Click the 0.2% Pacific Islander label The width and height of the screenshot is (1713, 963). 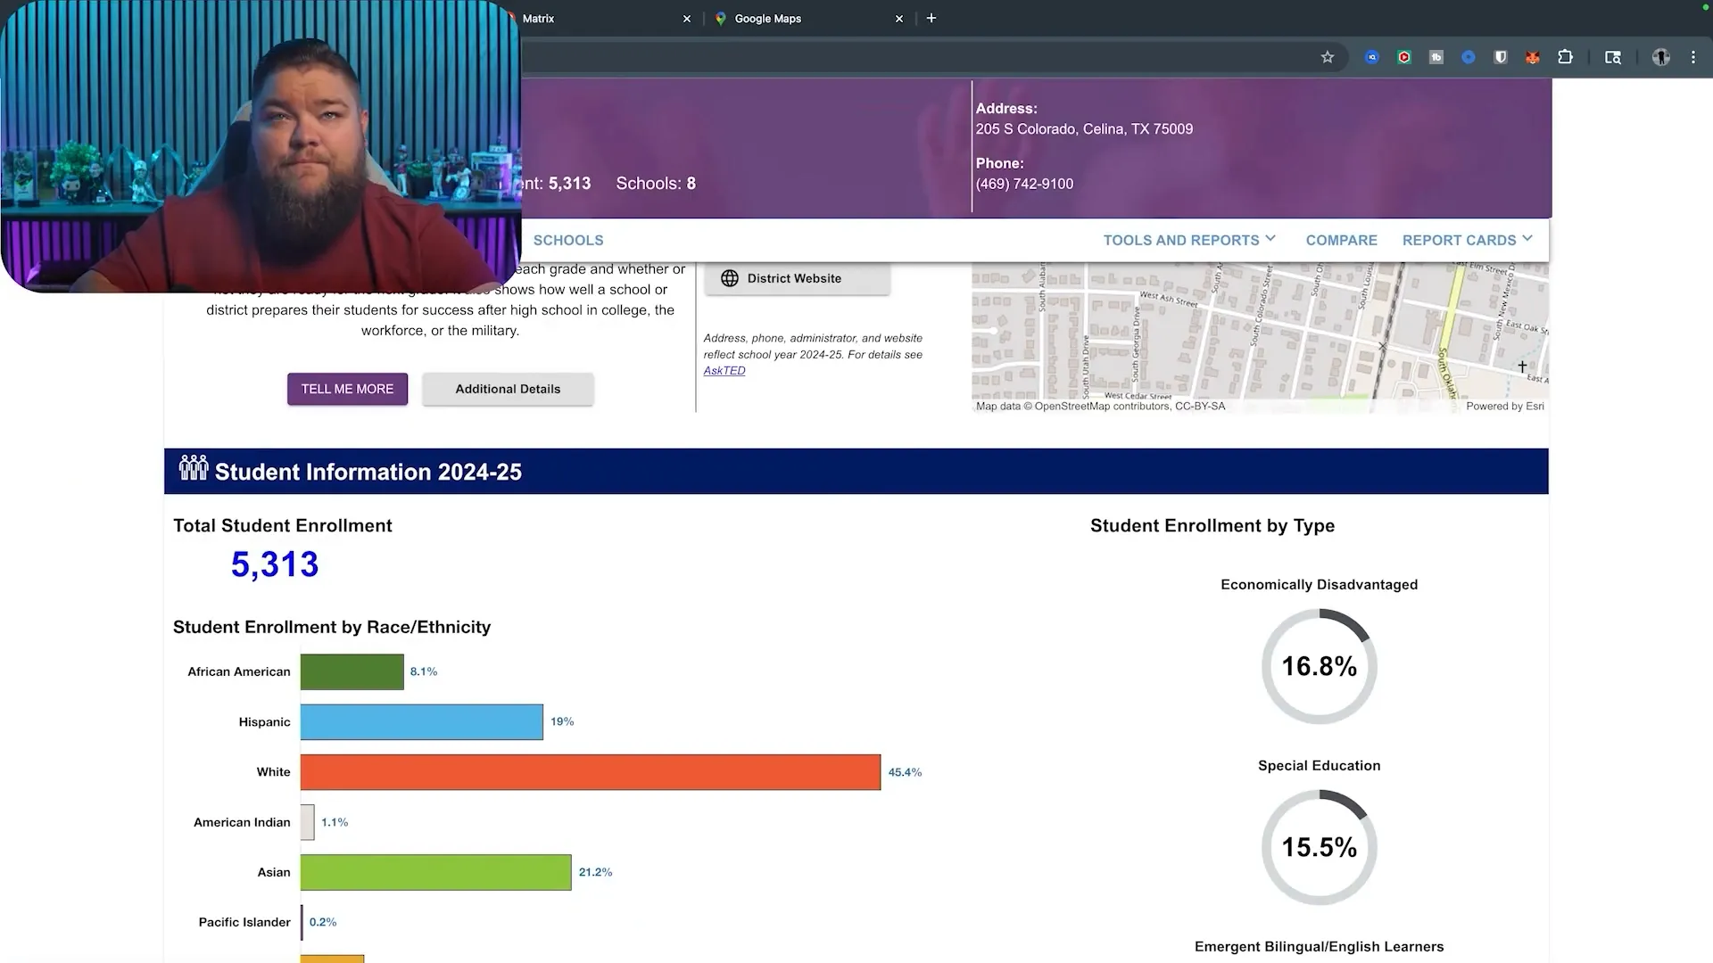(323, 922)
